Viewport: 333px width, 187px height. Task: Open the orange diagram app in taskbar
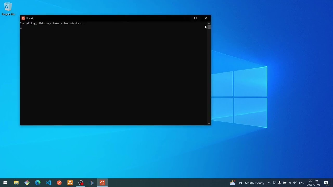(x=70, y=183)
